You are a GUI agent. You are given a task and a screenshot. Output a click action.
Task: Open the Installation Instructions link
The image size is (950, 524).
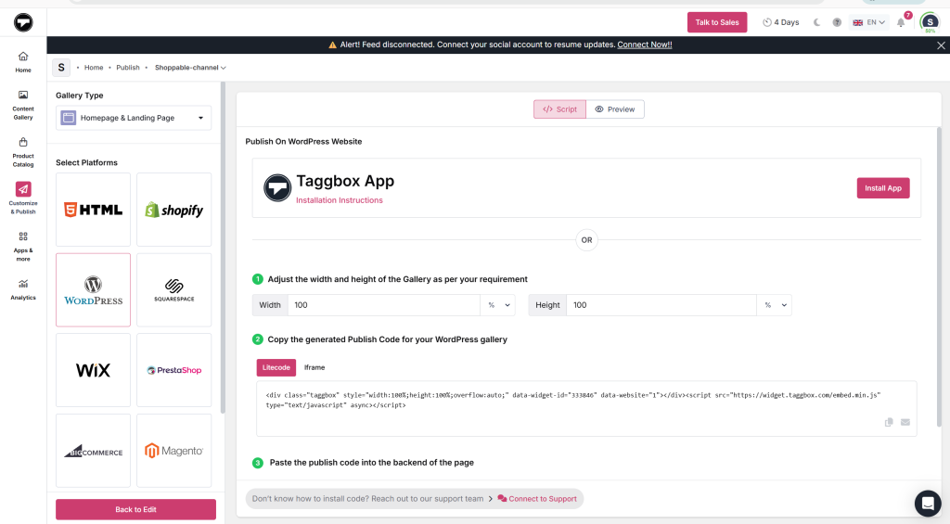pyautogui.click(x=340, y=200)
